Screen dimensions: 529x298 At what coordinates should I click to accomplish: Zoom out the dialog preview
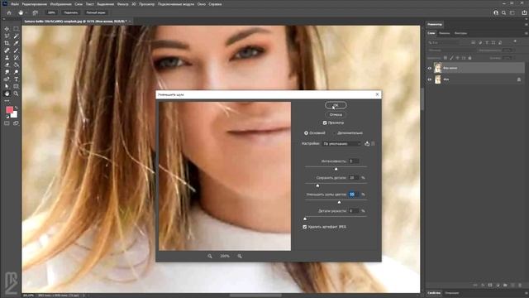click(x=210, y=256)
